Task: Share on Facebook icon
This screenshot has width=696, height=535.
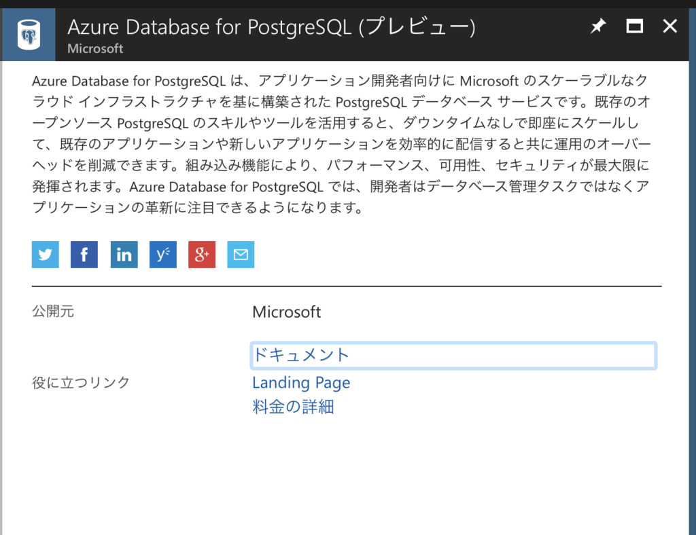Action: 84,255
